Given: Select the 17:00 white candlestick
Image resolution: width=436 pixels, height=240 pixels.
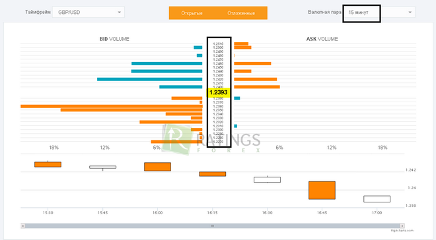Looking at the screenshot, I should 377,199.
